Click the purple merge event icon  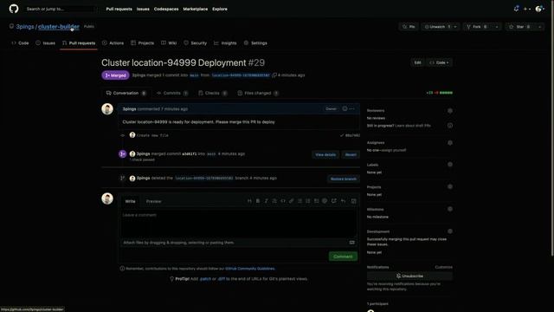[123, 154]
